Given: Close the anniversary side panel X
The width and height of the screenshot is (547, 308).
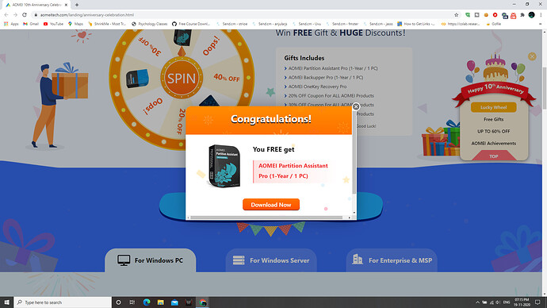Looking at the screenshot, I should pyautogui.click(x=532, y=56).
